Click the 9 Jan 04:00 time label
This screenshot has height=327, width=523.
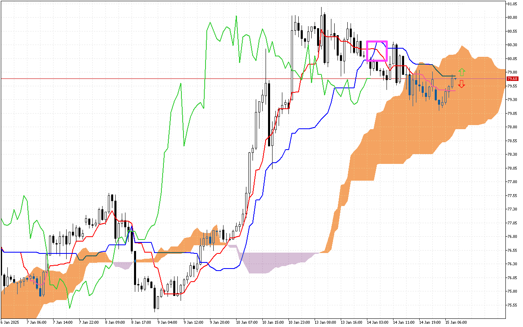(x=168, y=323)
